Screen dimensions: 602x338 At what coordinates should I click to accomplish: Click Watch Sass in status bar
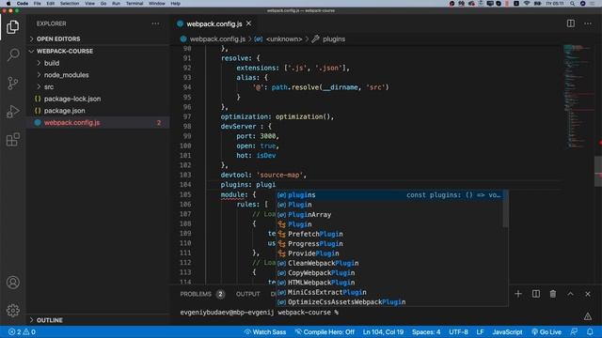pos(265,331)
